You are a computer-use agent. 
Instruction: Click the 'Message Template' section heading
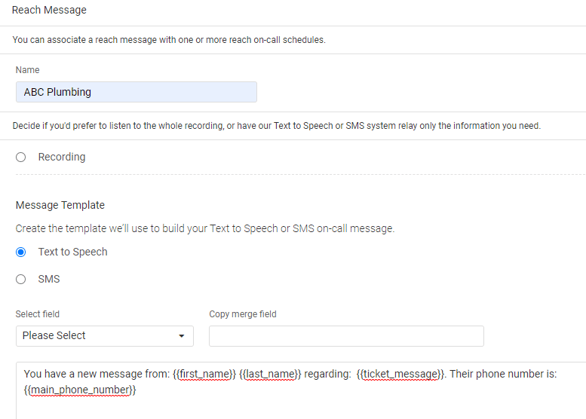point(60,205)
